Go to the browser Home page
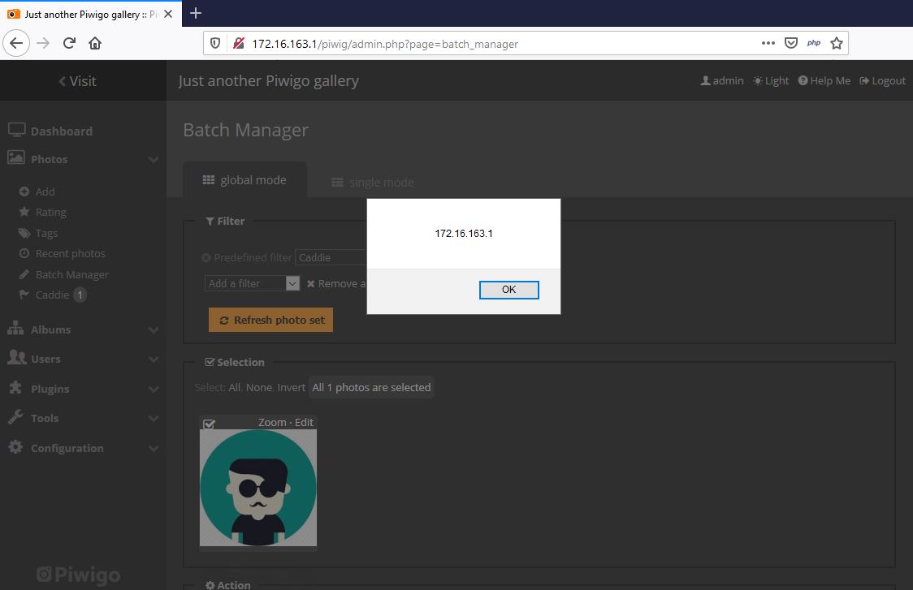The height and width of the screenshot is (590, 913). coord(95,43)
